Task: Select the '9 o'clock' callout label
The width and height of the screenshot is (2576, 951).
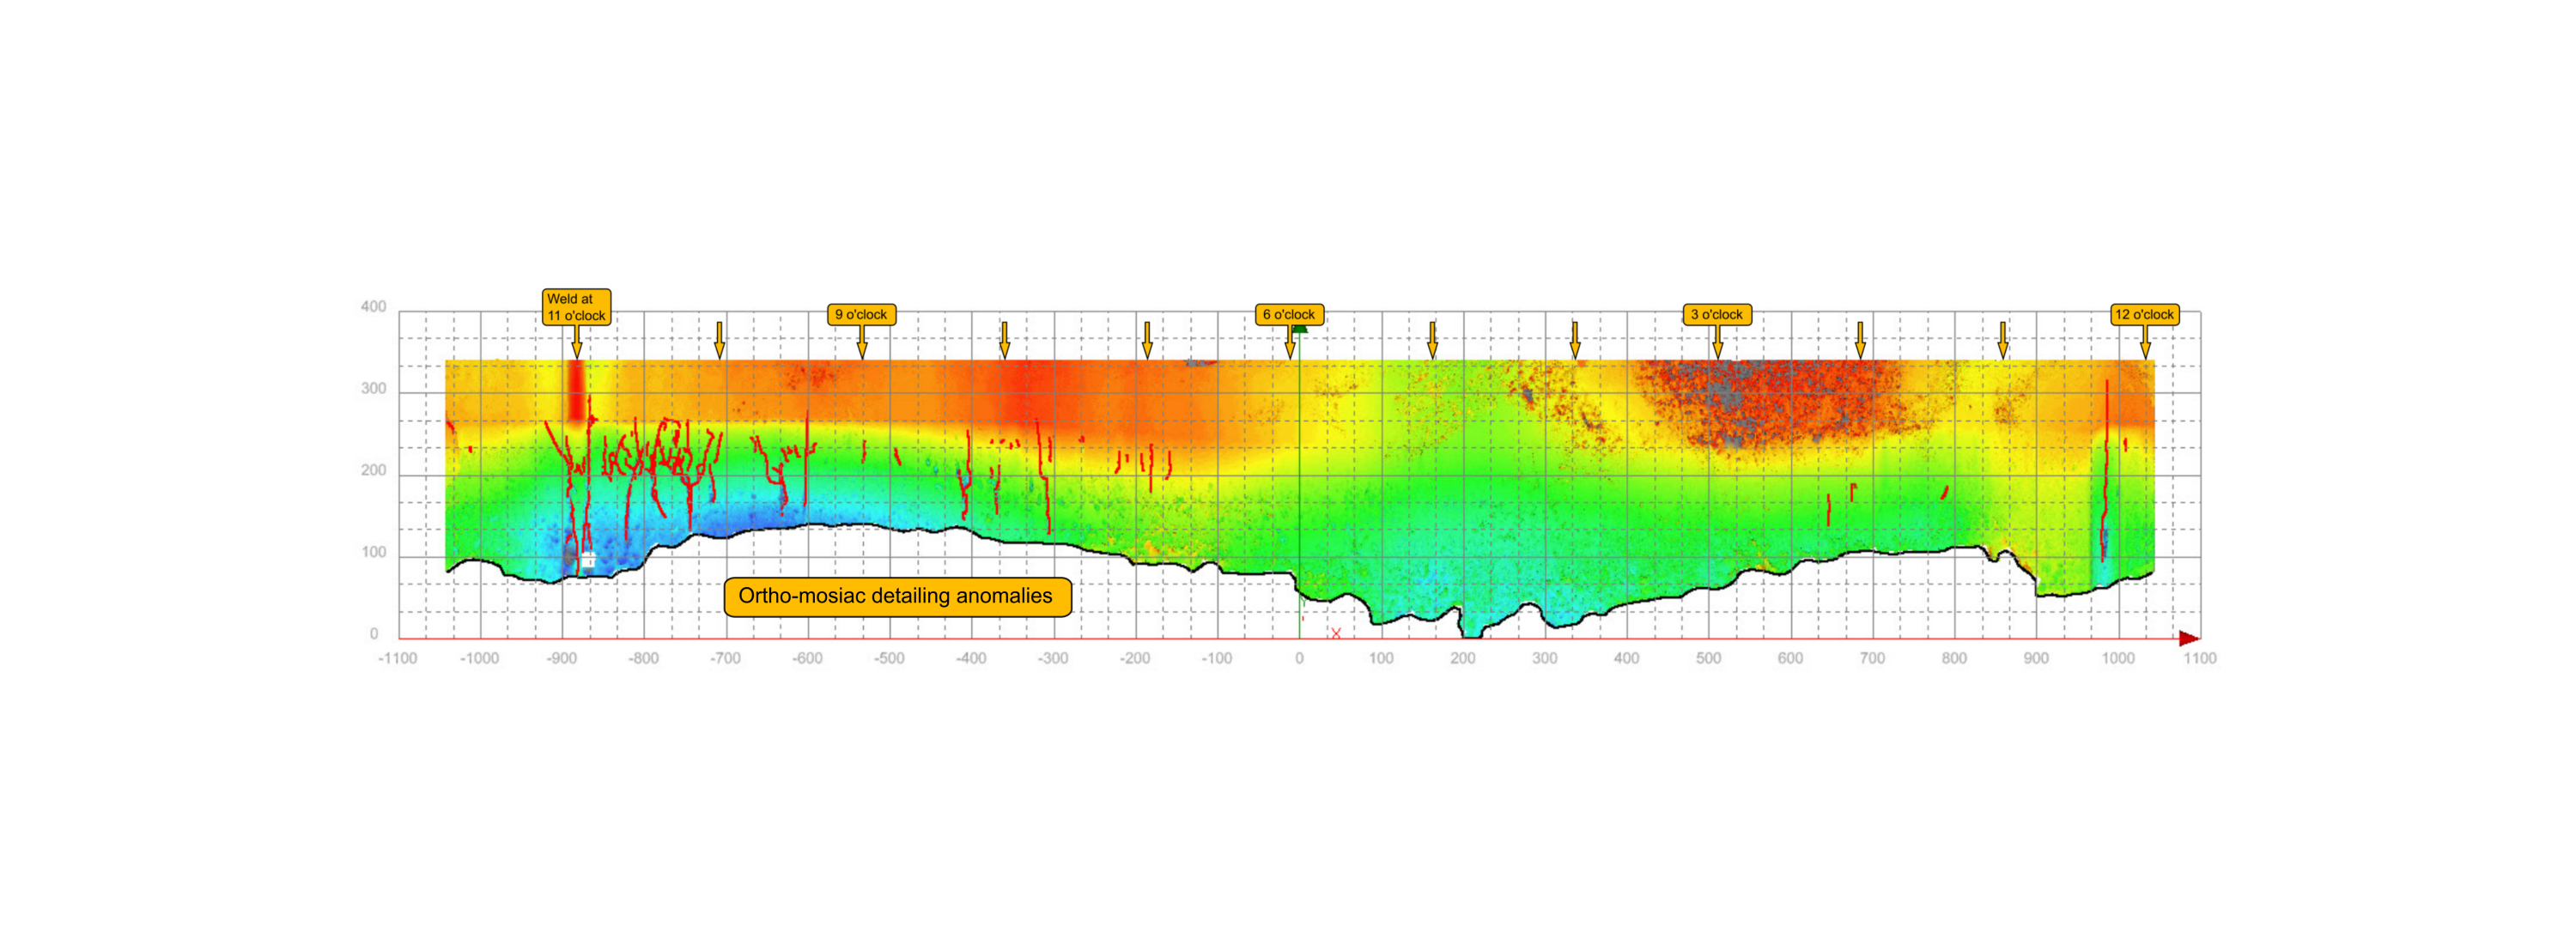Action: pyautogui.click(x=861, y=314)
